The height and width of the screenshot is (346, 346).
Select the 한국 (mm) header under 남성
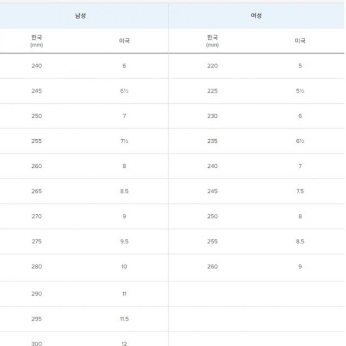(x=37, y=41)
